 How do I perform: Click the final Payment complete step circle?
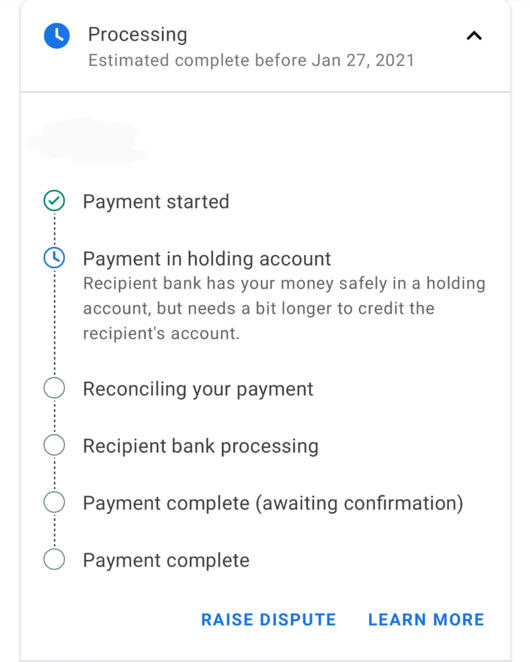[54, 559]
